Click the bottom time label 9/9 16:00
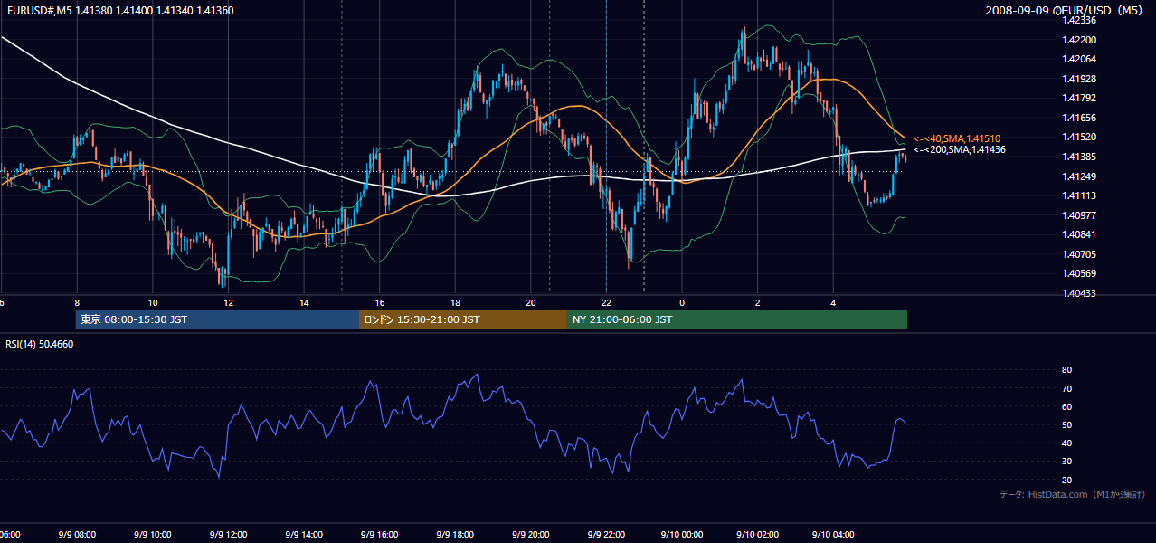The height and width of the screenshot is (543, 1156). pos(379,535)
